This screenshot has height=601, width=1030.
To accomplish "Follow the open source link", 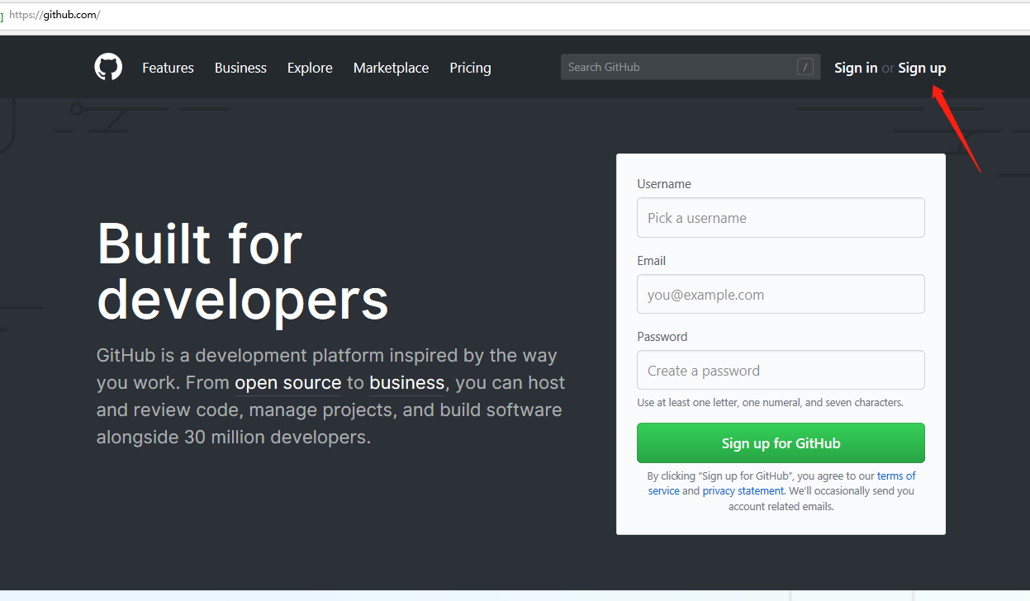I will tap(288, 383).
